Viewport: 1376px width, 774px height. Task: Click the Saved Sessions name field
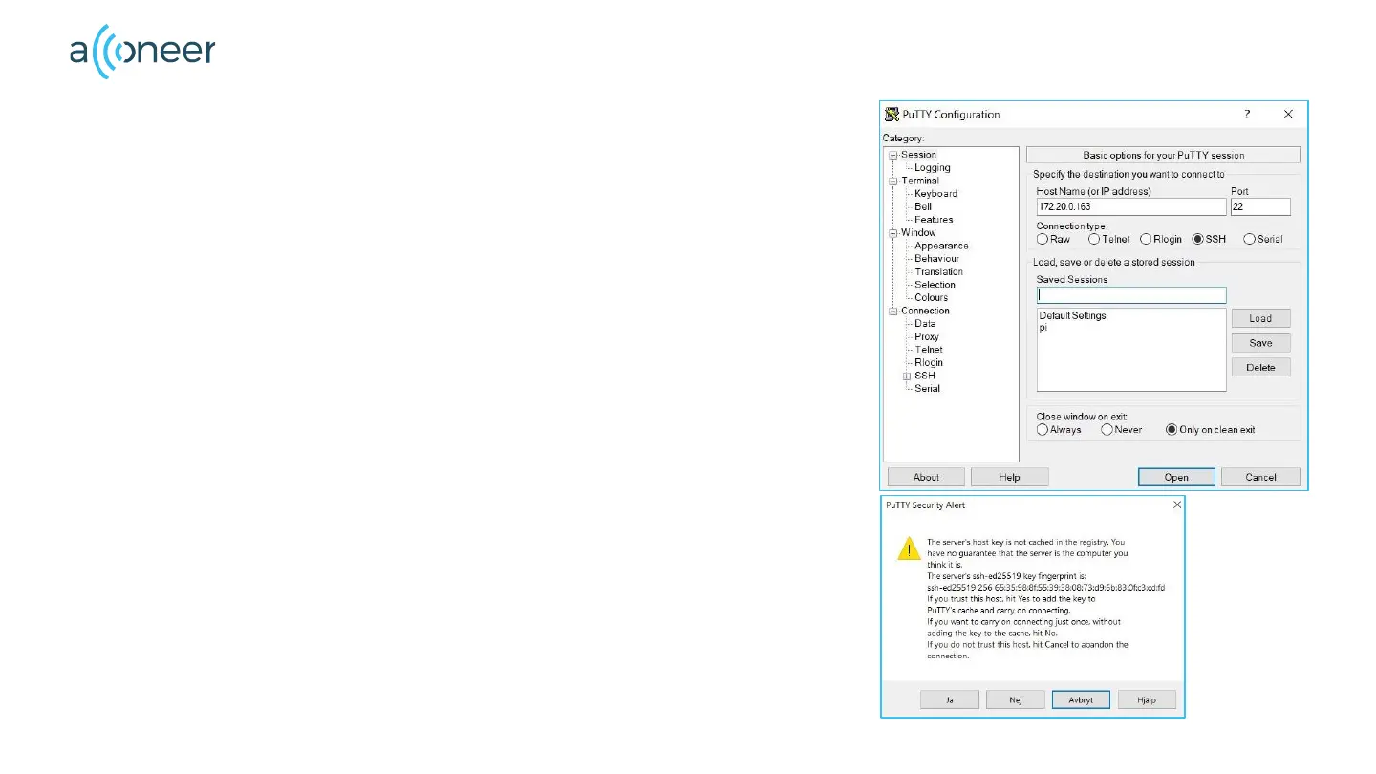(1130, 295)
